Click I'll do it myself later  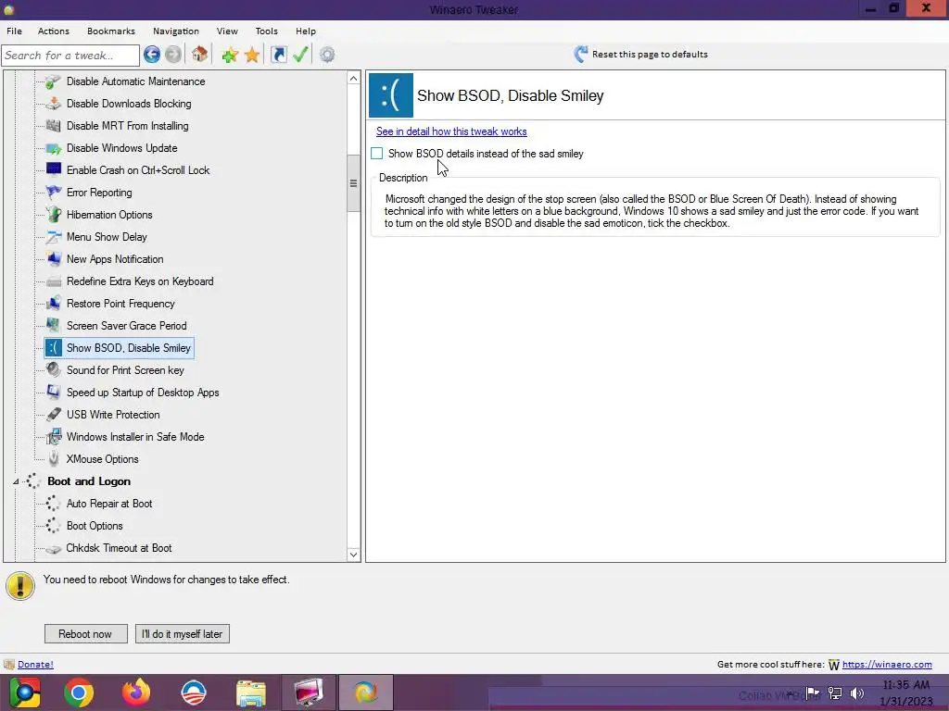point(183,633)
